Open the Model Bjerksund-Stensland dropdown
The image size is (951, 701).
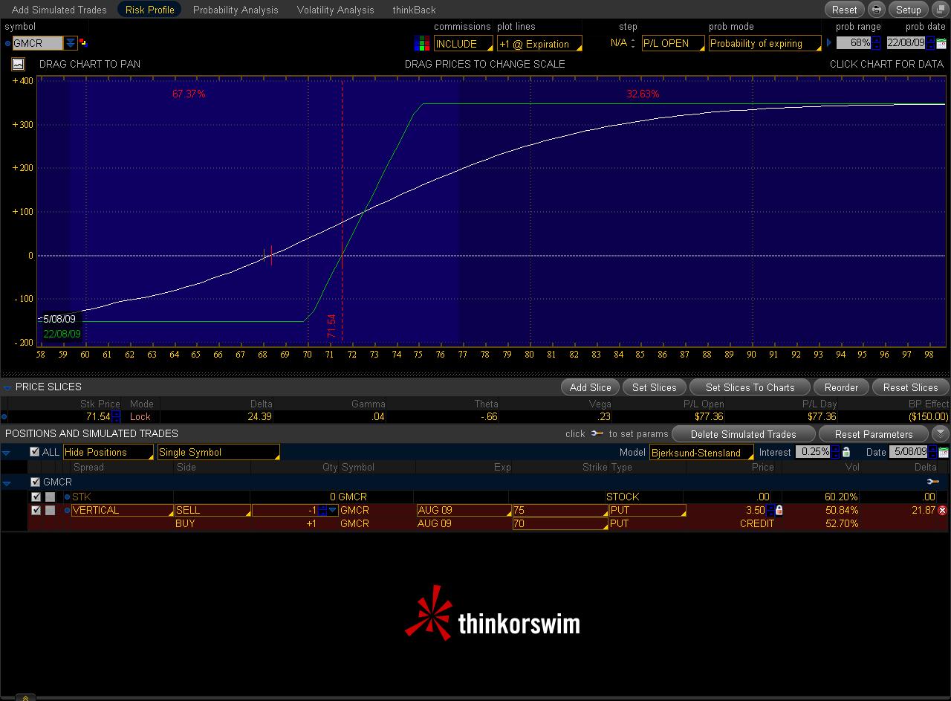coord(702,453)
